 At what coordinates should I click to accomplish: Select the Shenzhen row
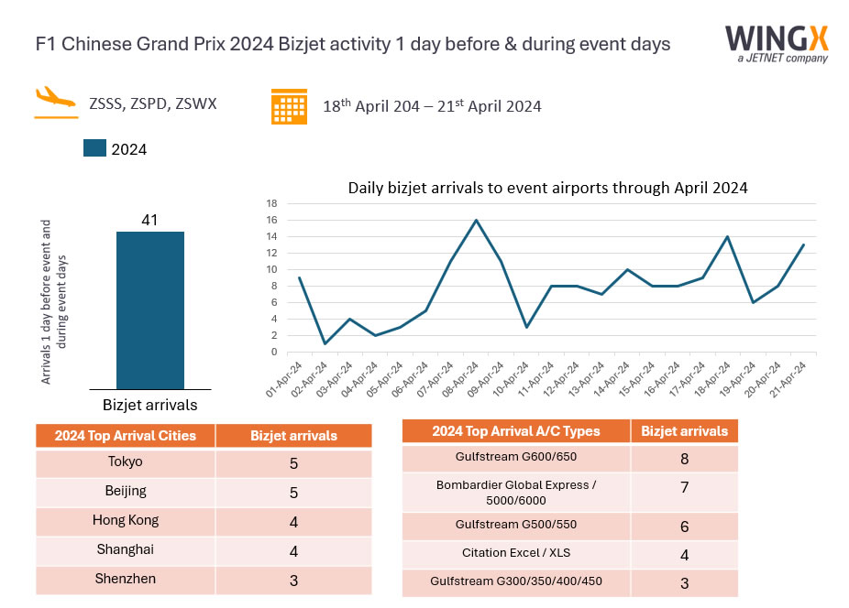[x=126, y=579]
